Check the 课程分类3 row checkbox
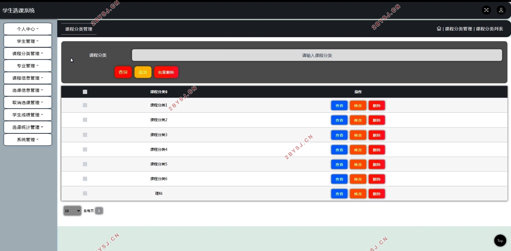Image resolution: width=511 pixels, height=251 pixels. tap(85, 135)
